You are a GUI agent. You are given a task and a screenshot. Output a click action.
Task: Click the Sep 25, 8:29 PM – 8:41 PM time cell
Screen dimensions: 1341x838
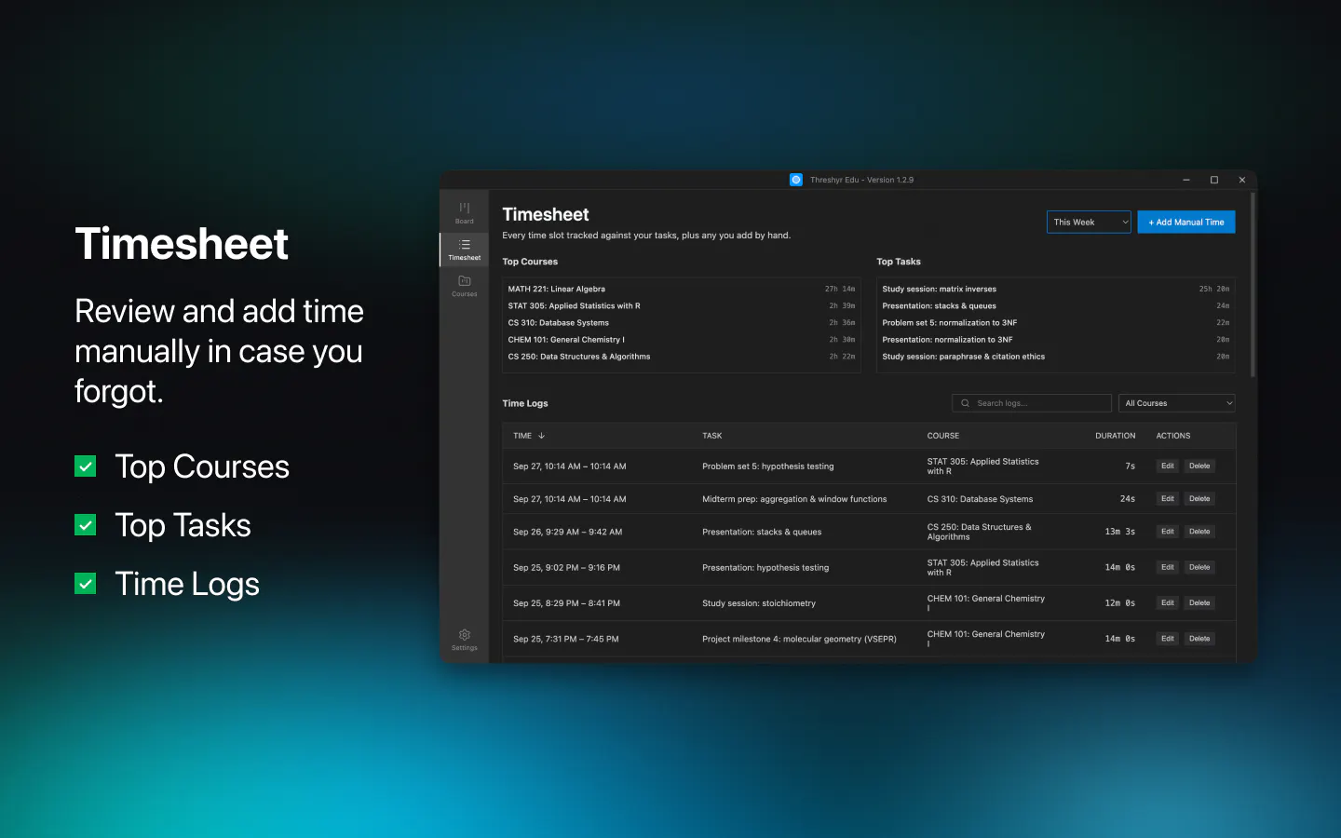(566, 603)
